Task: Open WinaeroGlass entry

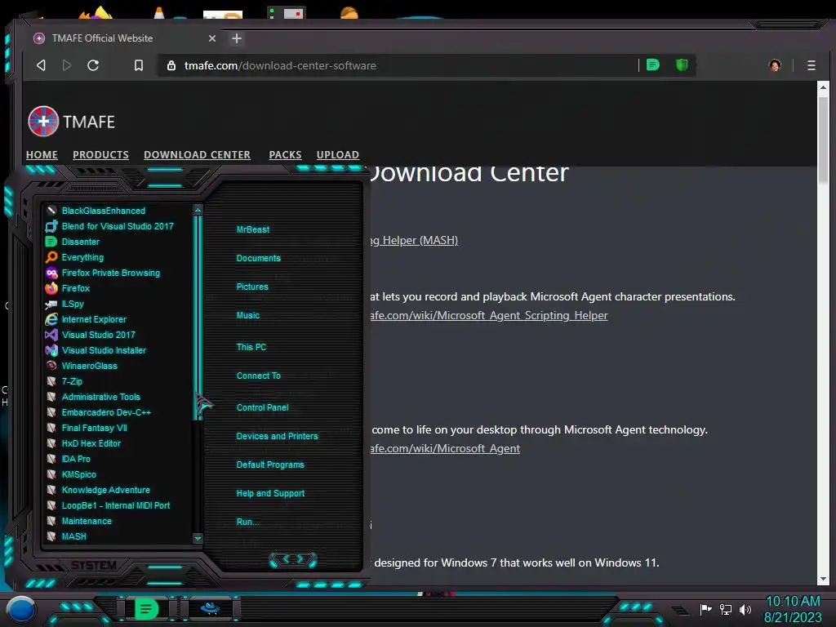Action: pyautogui.click(x=82, y=365)
